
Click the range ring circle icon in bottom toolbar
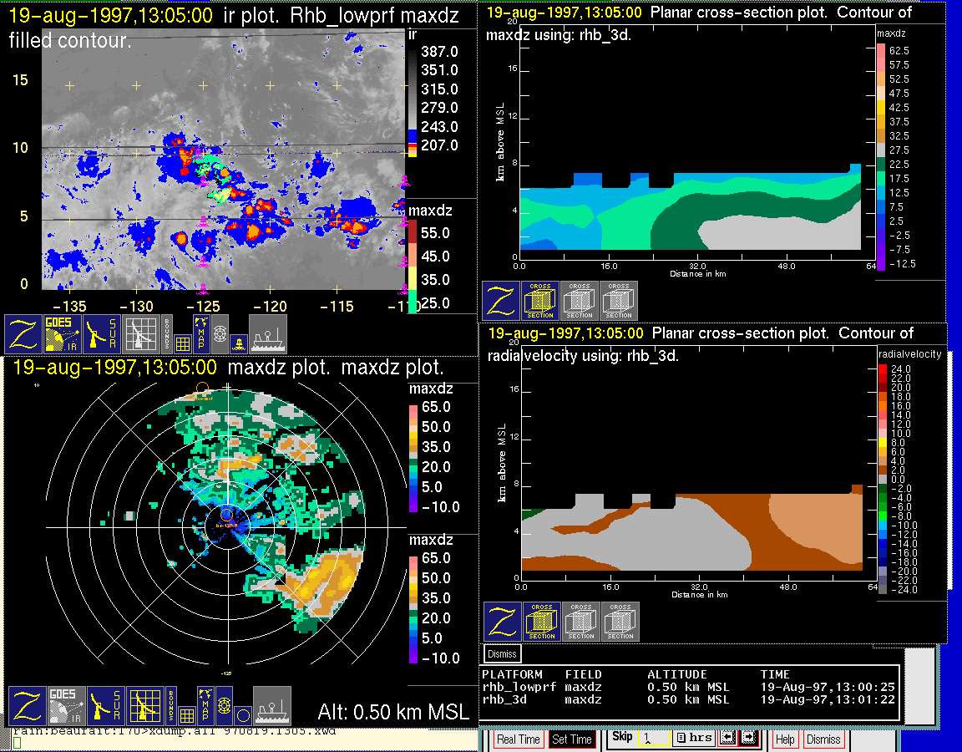242,715
